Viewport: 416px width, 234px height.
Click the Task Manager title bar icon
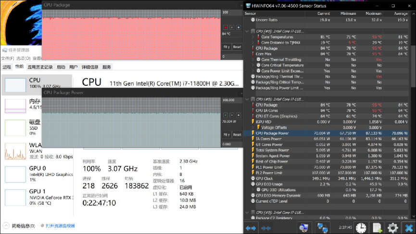click(4, 50)
